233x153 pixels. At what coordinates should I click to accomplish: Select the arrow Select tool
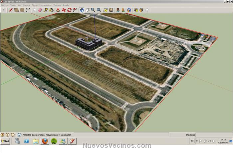[x=4, y=10]
